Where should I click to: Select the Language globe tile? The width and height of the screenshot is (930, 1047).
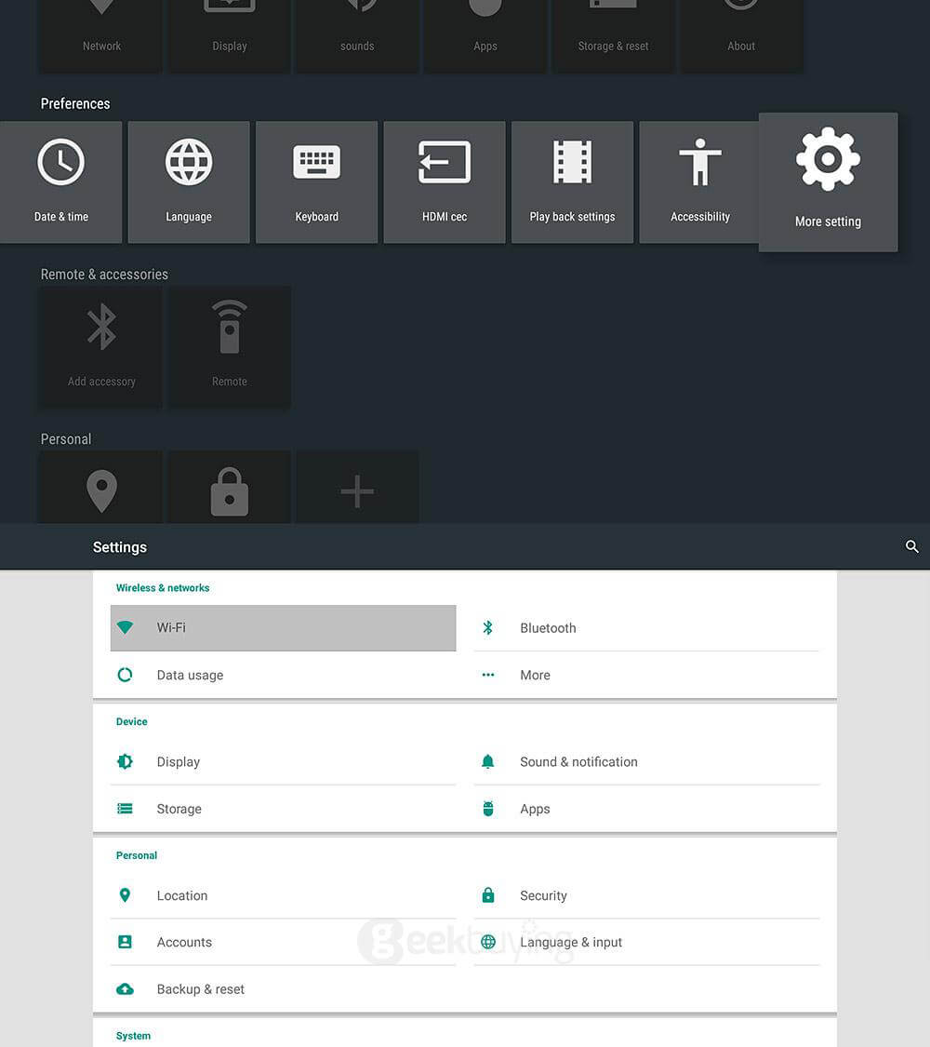[189, 182]
